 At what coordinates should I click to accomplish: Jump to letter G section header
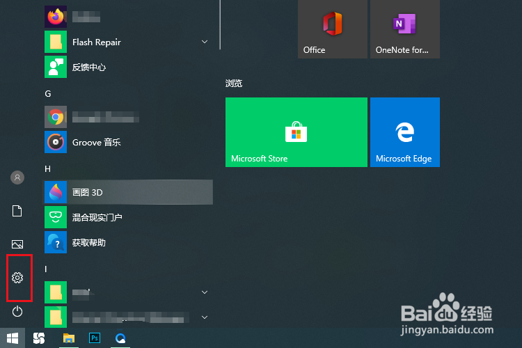pos(48,94)
